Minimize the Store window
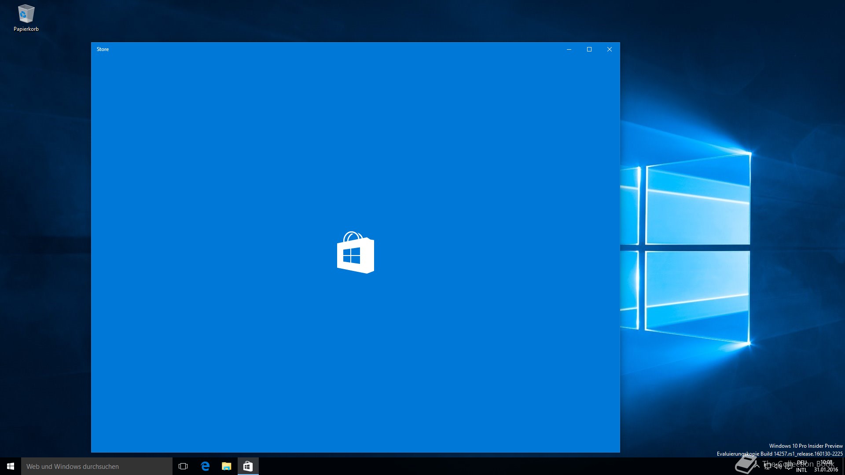Image resolution: width=845 pixels, height=475 pixels. point(569,49)
